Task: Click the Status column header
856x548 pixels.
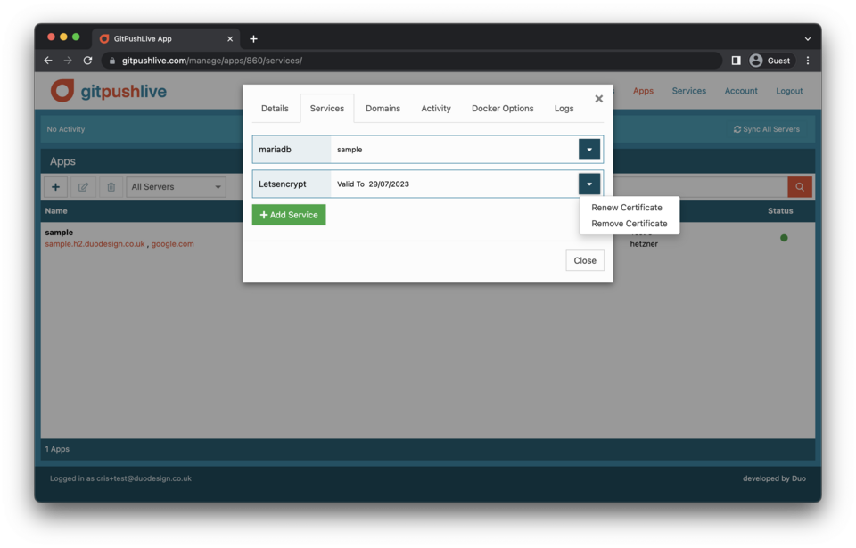Action: coord(780,210)
